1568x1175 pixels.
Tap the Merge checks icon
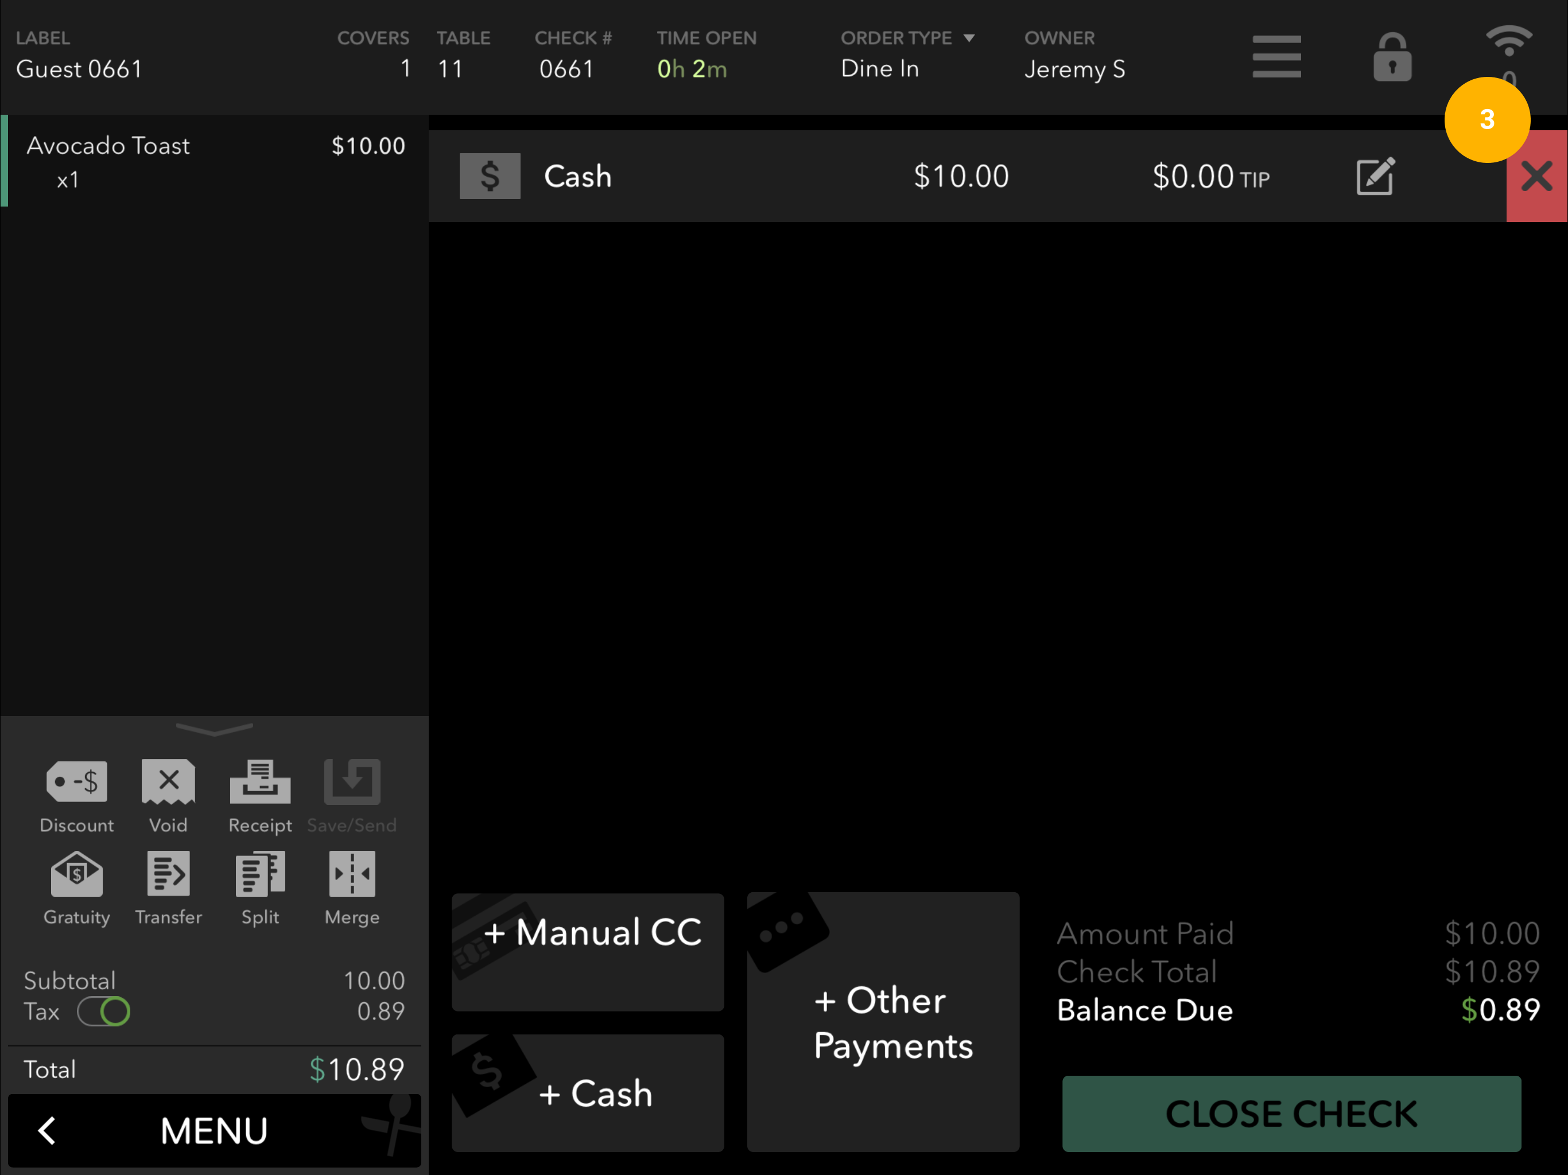(352, 874)
